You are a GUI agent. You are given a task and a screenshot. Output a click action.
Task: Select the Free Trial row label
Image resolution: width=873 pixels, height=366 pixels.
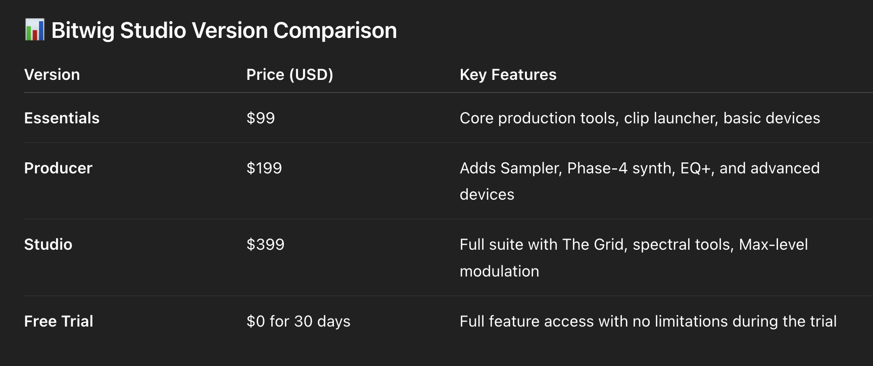click(59, 322)
